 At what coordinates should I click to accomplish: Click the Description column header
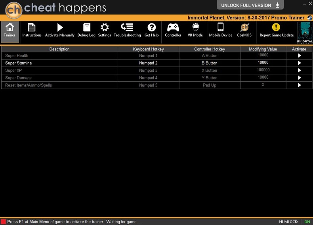point(59,49)
